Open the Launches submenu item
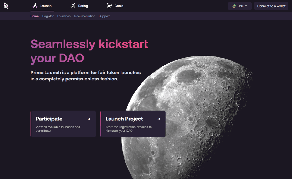The width and height of the screenshot is (292, 179). click(x=64, y=16)
